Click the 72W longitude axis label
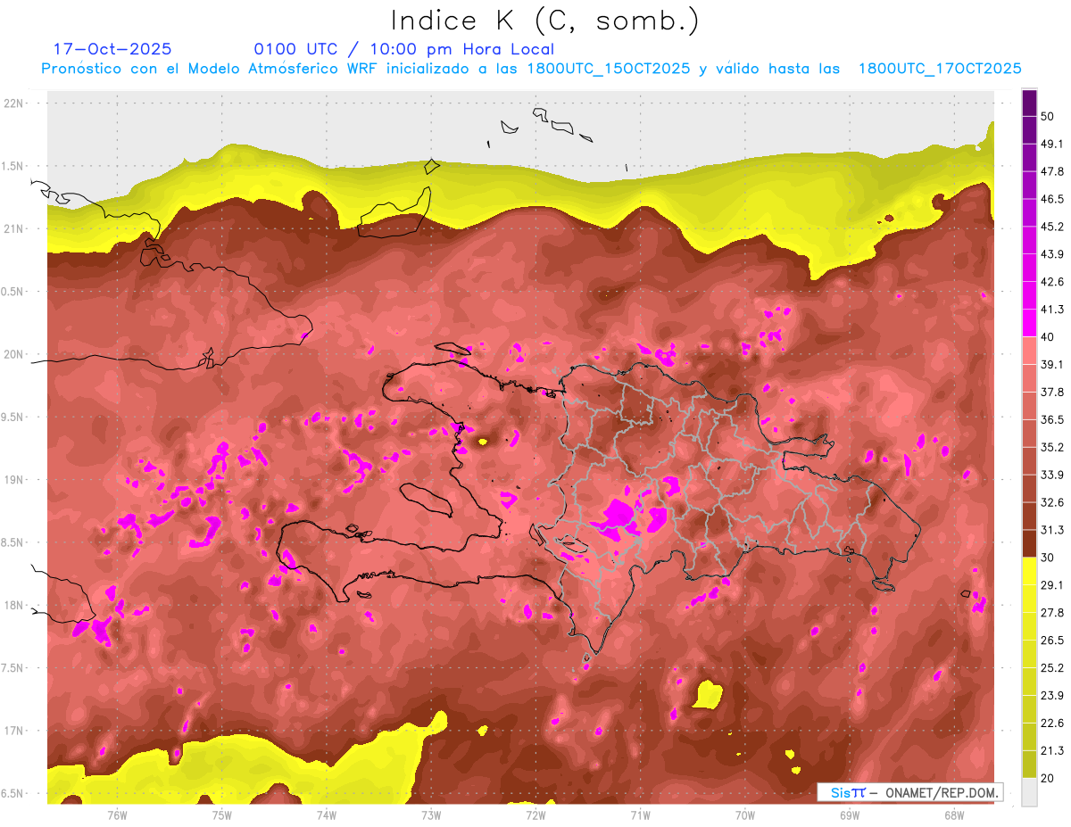Screen dimensions: 1071x827 click(535, 815)
